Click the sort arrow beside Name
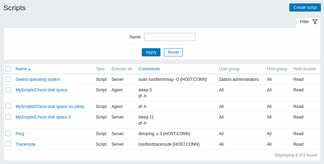 pos(29,69)
